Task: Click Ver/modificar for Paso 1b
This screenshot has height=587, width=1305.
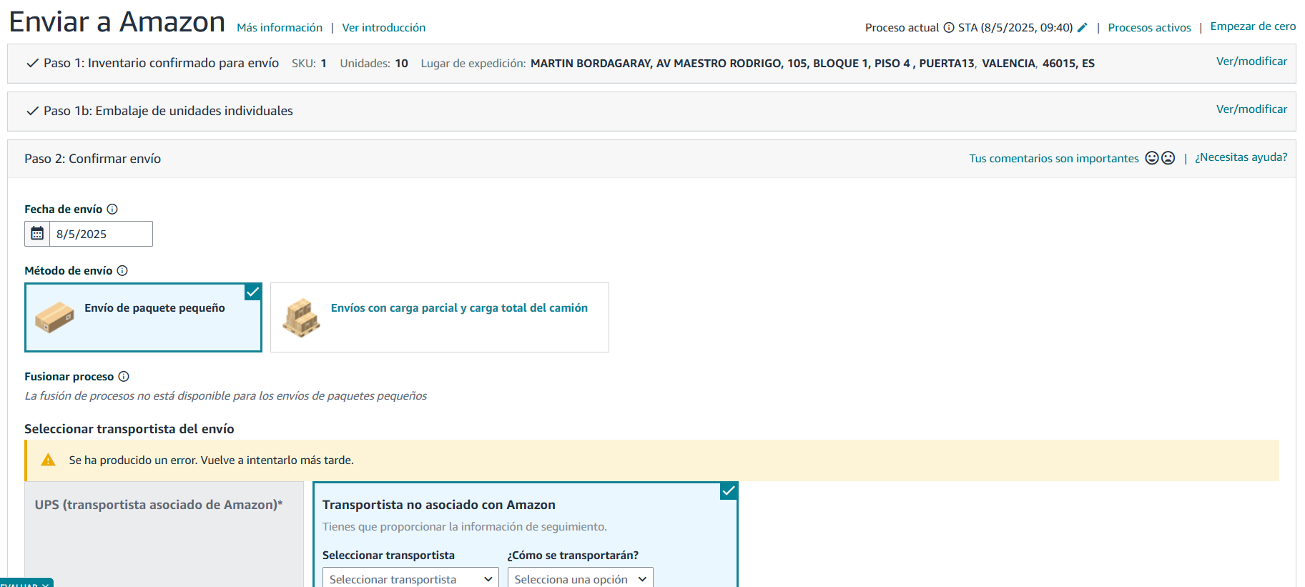Action: pyautogui.click(x=1251, y=109)
